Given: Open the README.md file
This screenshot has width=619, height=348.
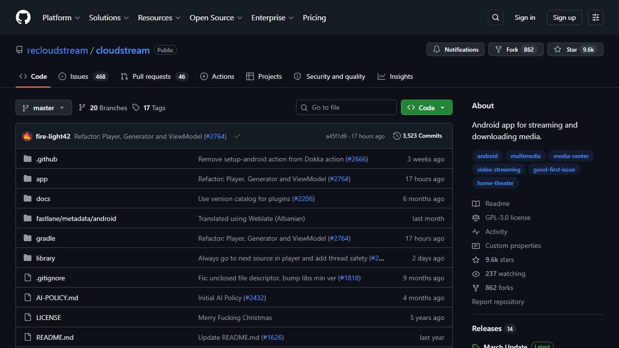Looking at the screenshot, I should coord(55,337).
